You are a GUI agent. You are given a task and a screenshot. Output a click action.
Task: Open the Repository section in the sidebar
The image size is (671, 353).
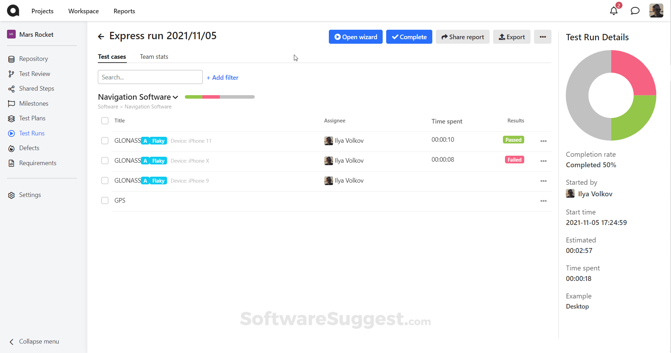pos(33,58)
